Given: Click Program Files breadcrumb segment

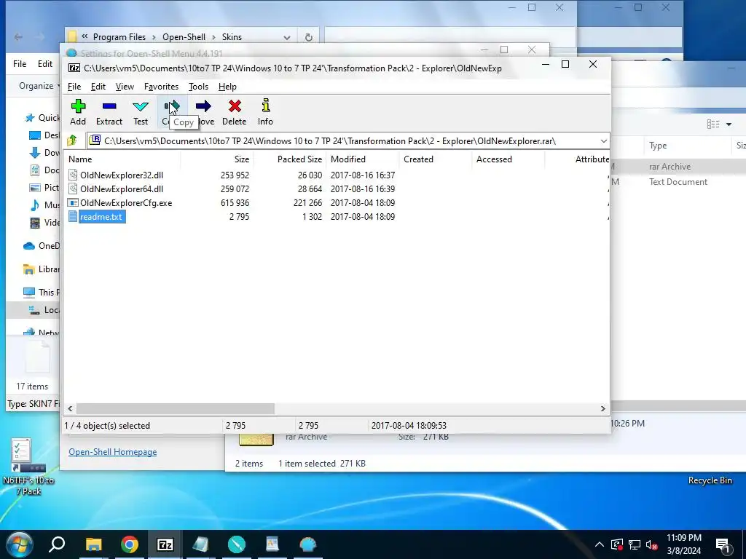Looking at the screenshot, I should coord(119,37).
